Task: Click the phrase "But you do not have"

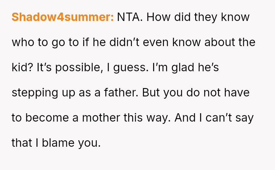Action: [x=196, y=93]
